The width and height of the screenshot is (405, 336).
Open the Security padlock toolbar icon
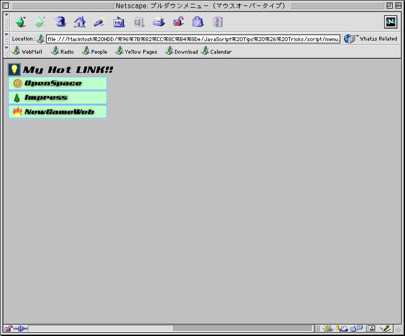point(178,22)
